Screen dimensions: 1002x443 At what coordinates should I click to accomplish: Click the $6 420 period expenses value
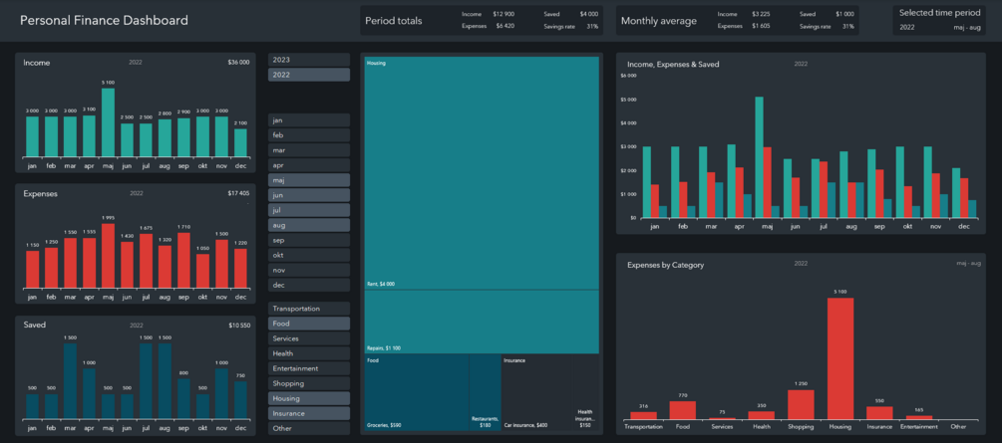[504, 26]
